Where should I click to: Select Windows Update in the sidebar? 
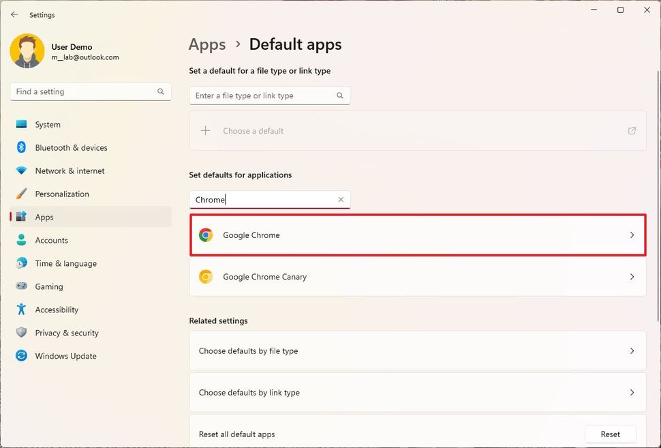click(x=65, y=356)
